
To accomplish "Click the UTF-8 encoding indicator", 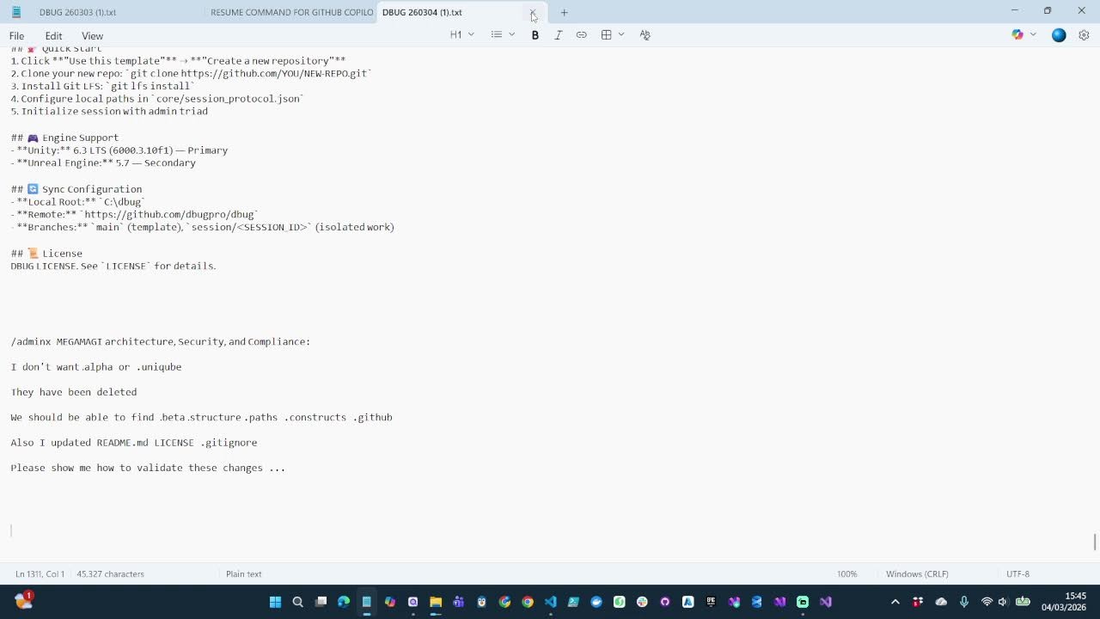I will pyautogui.click(x=1017, y=574).
